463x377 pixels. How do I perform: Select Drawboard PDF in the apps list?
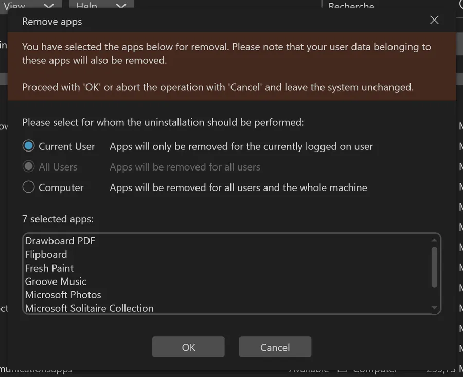pyautogui.click(x=60, y=241)
